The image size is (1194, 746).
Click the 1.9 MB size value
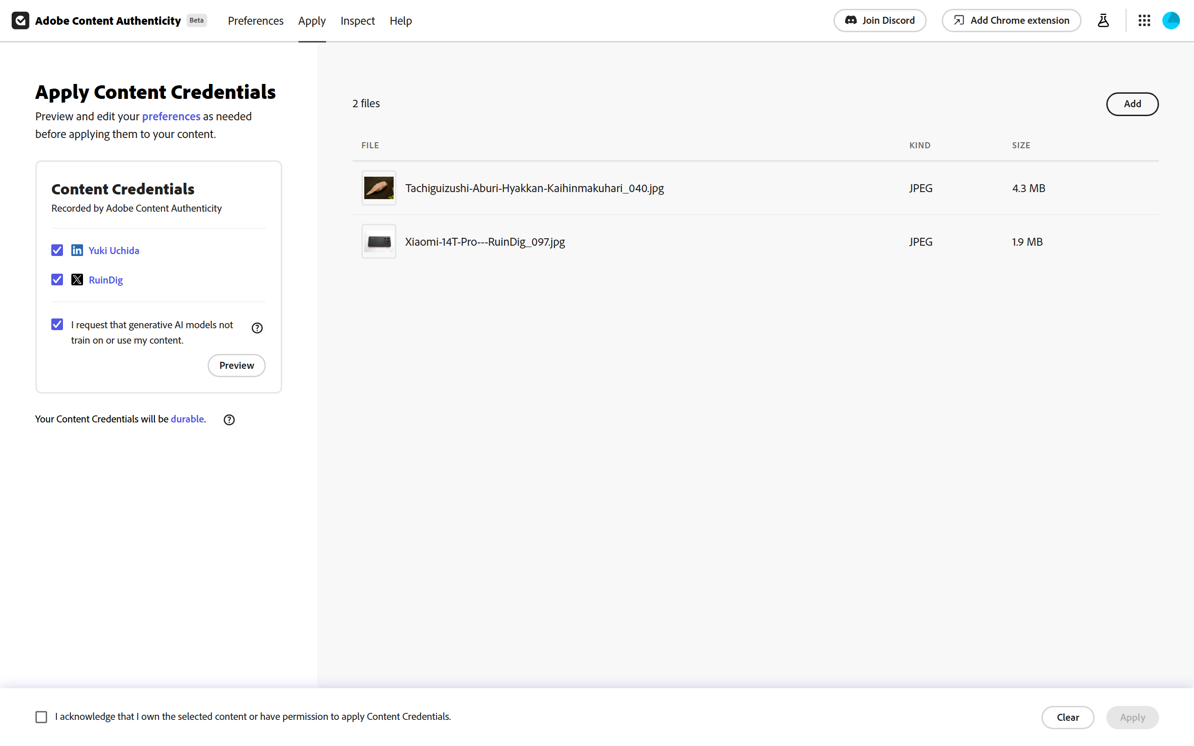pyautogui.click(x=1027, y=242)
